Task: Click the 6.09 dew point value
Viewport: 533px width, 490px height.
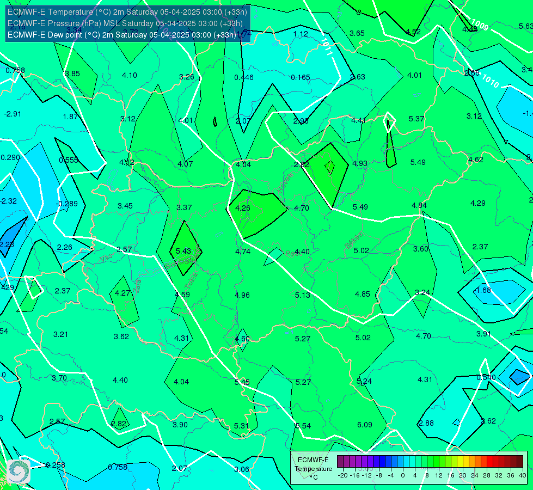Action: 365,425
